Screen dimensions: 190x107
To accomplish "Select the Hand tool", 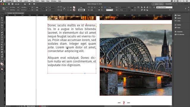I will tap(2, 57).
